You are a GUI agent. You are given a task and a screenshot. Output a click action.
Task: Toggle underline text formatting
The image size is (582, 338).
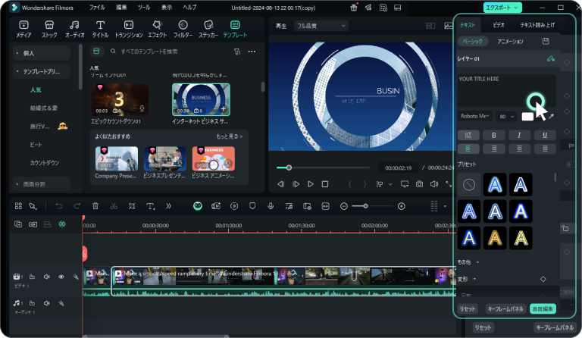point(545,135)
